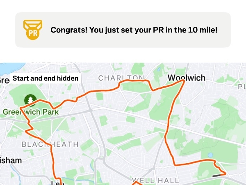Open the 10 mile PR congrats banner
This screenshot has height=185, width=246.
(123, 30)
